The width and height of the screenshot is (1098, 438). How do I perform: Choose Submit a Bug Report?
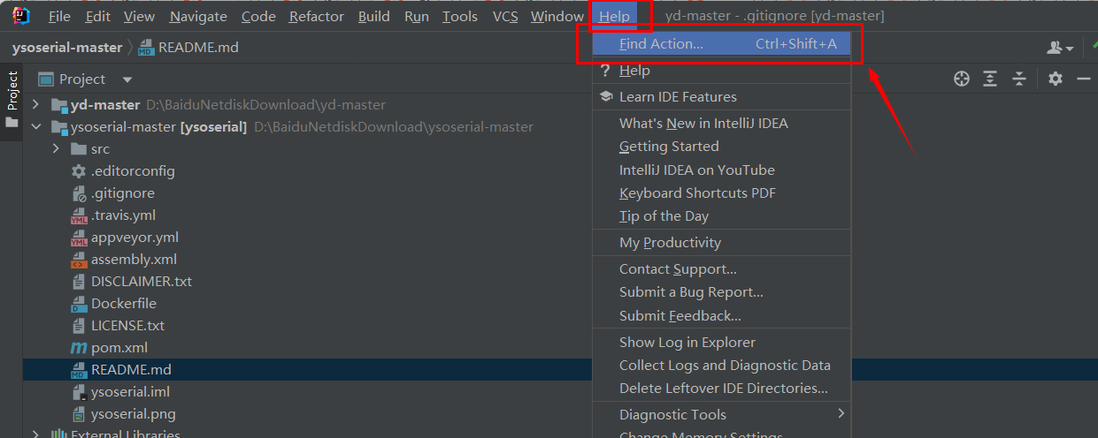(721, 292)
